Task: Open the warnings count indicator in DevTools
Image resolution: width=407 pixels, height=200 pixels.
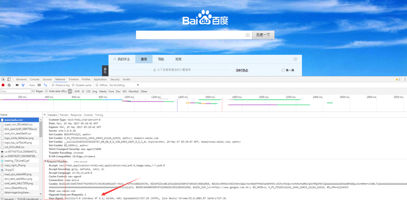Action: [x=398, y=79]
